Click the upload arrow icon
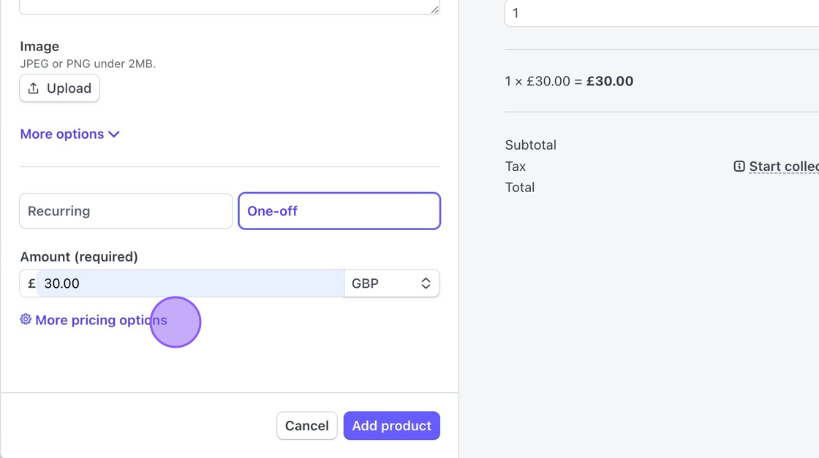 [x=34, y=88]
